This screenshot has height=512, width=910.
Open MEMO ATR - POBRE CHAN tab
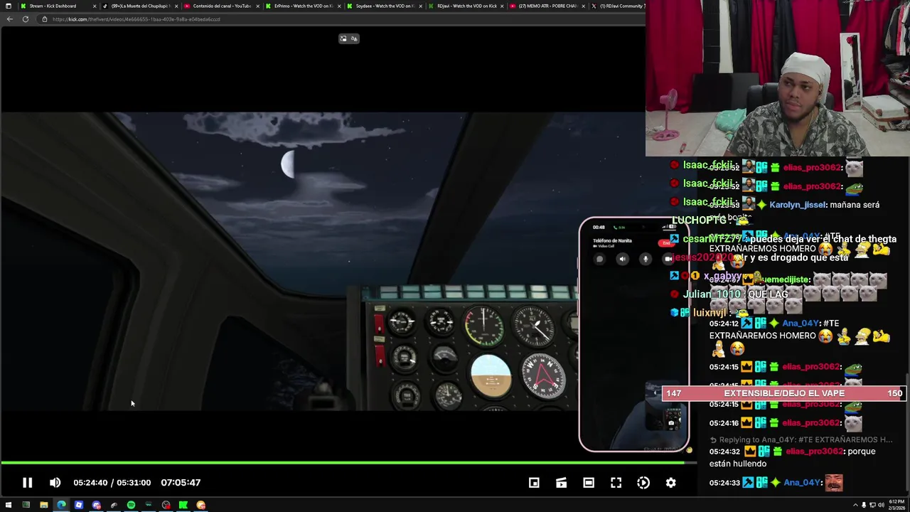[x=548, y=6]
